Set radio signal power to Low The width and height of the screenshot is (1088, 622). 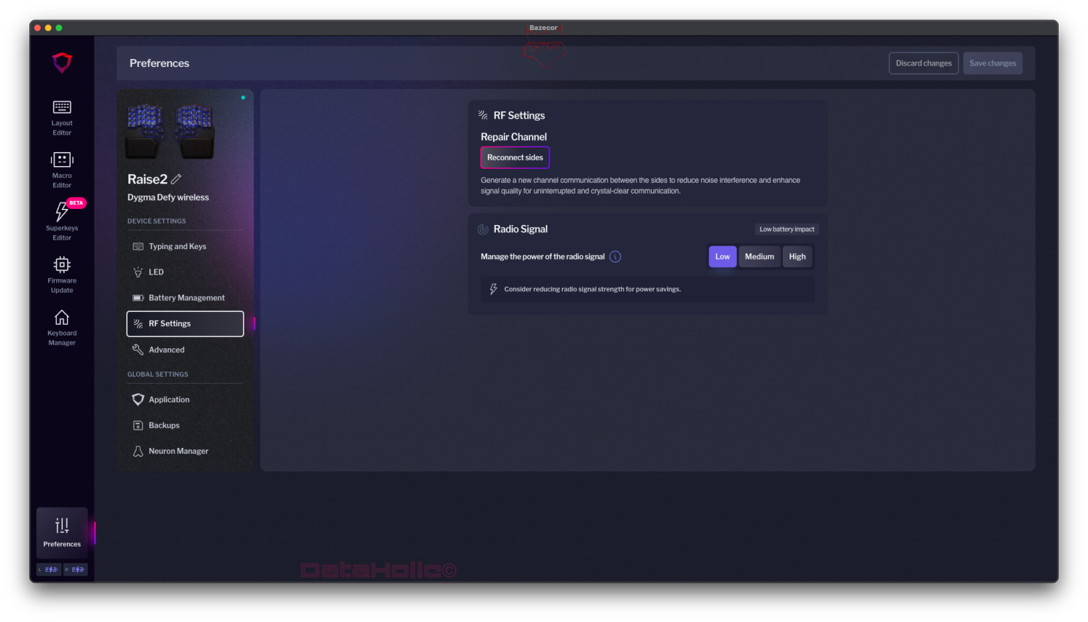[x=722, y=256]
